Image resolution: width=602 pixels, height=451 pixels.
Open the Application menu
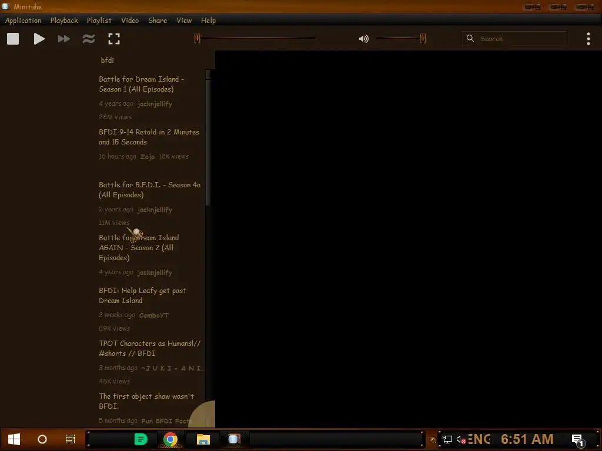coord(23,21)
